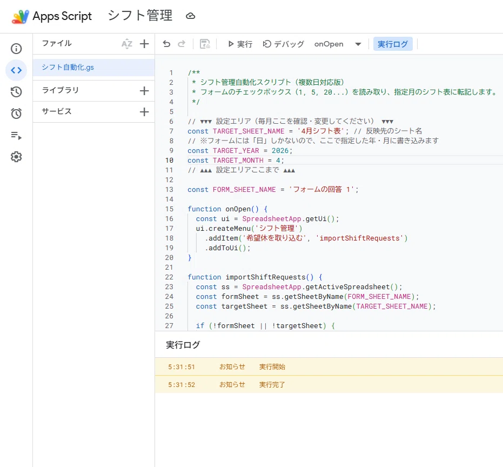
Task: Click the value 2026 on line 9
Action: coord(280,150)
